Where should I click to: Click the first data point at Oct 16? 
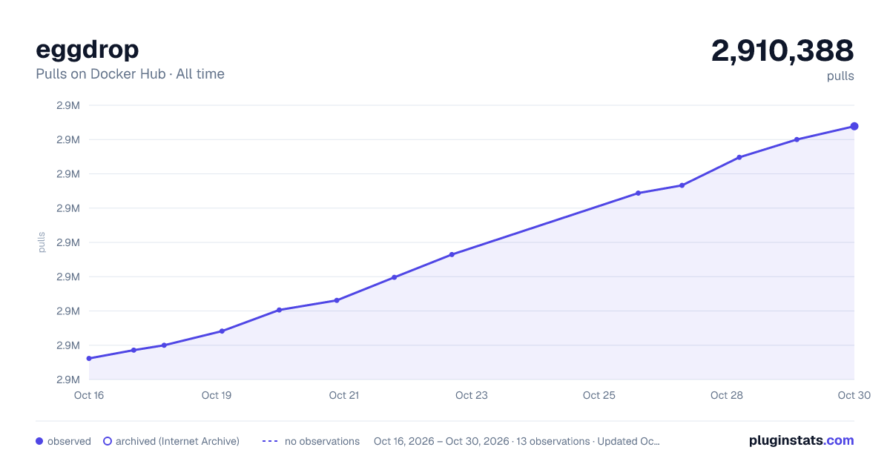coord(89,358)
